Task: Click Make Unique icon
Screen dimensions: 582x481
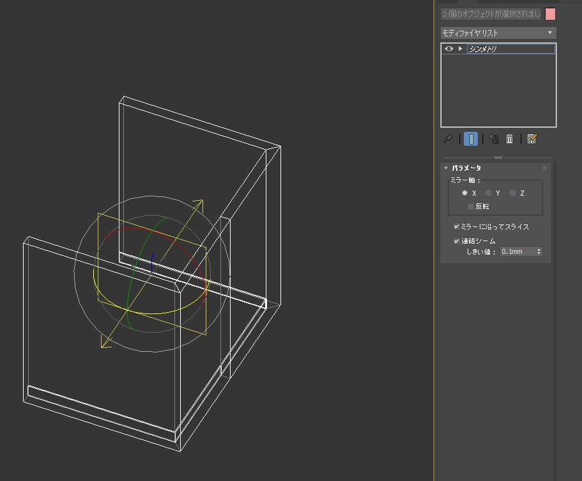Action: pyautogui.click(x=493, y=139)
